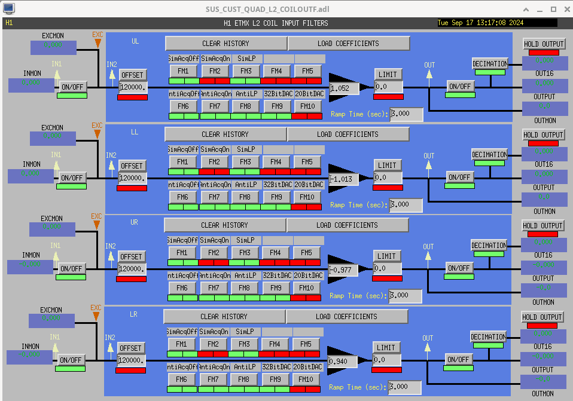Click the UL OUT16 readout value
The width and height of the screenshot is (573, 401).
(x=544, y=63)
